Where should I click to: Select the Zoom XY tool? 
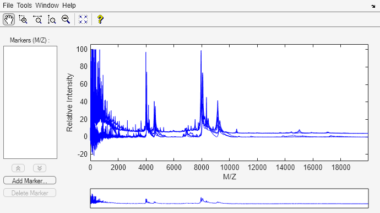[x=23, y=19]
